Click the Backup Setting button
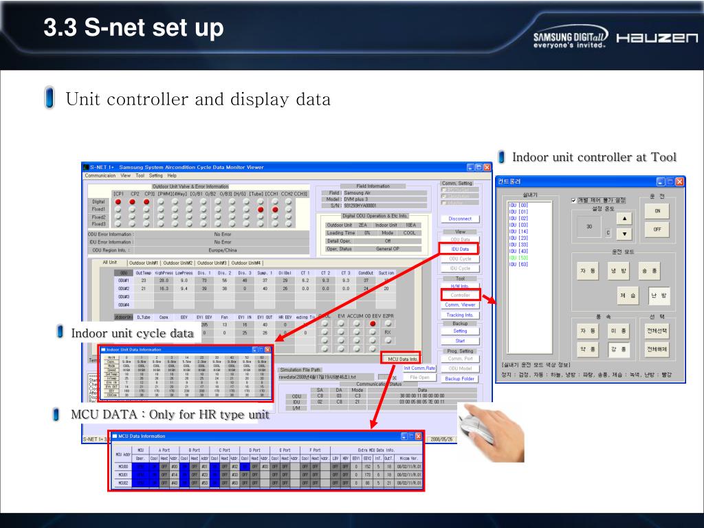This screenshot has height=528, width=704. click(x=460, y=331)
